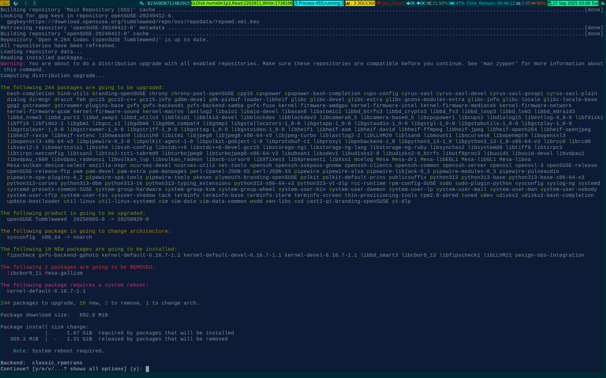Click the battery icon in the bar
The image size is (606, 378).
point(452,3)
